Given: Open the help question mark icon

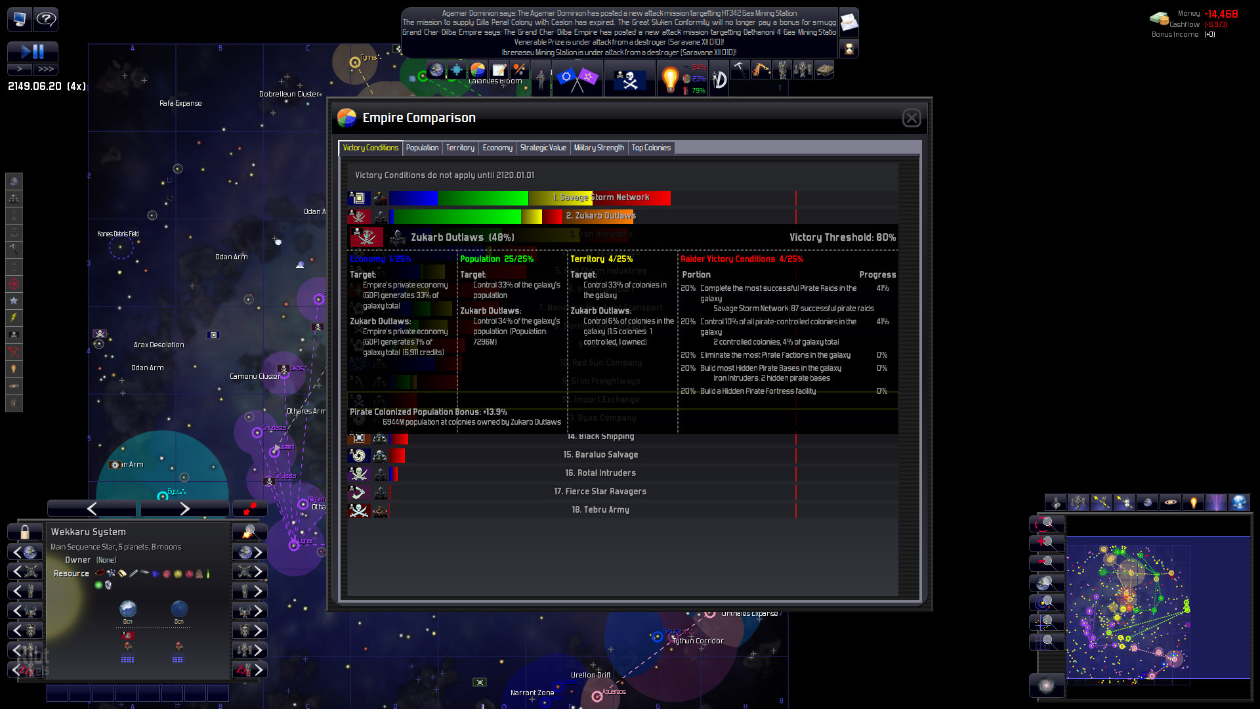Looking at the screenshot, I should (46, 19).
